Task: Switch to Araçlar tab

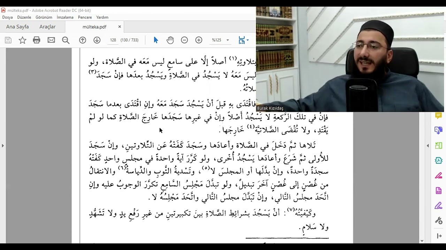Action: point(47,27)
